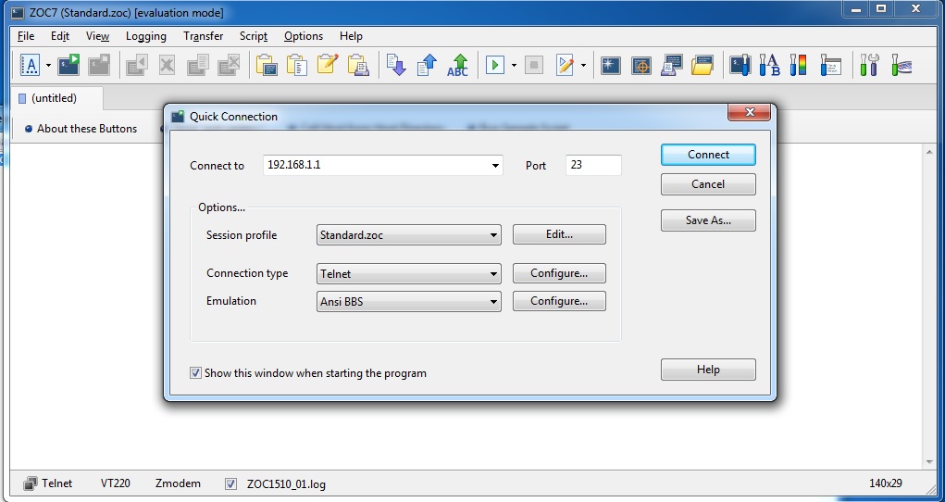
Task: Open the Help menu
Action: click(351, 36)
